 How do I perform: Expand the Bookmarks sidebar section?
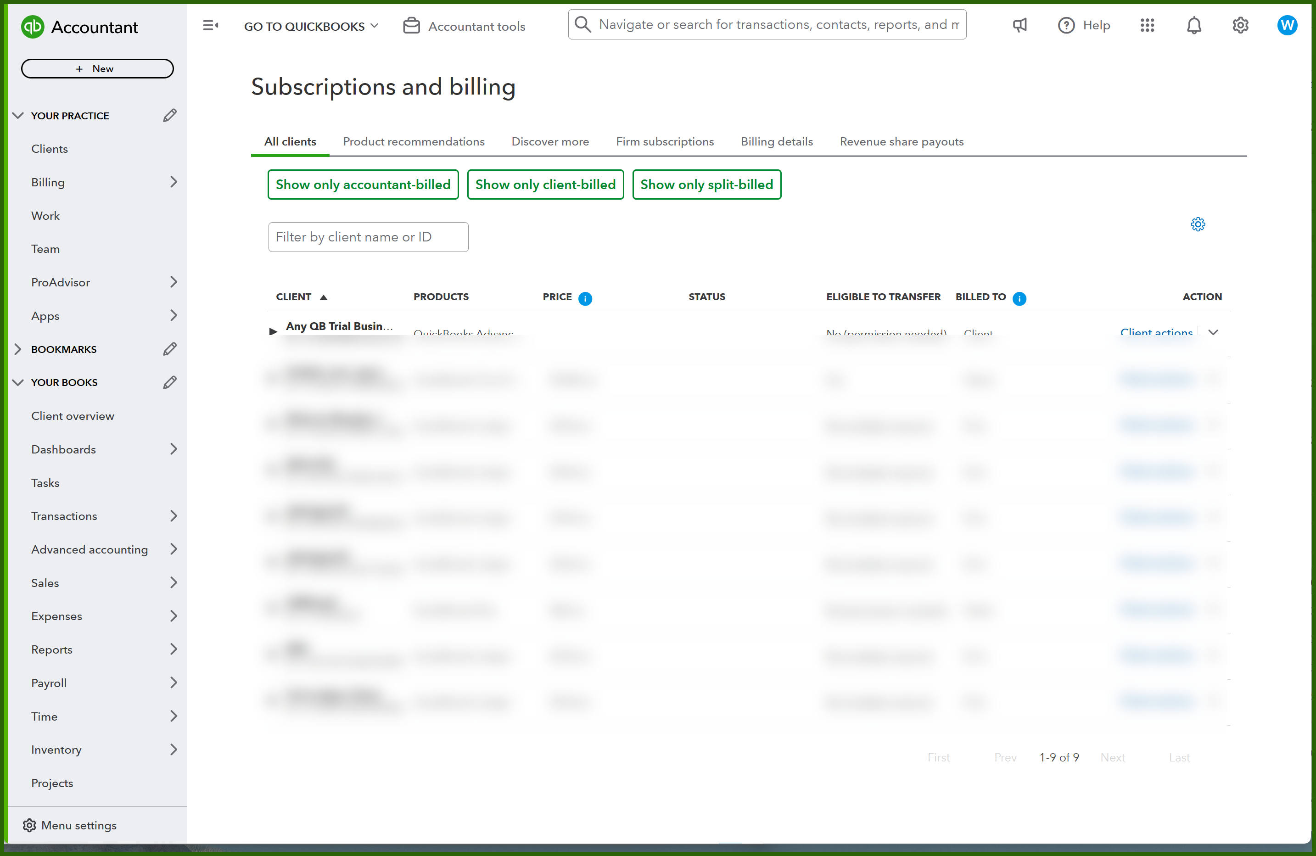[18, 349]
